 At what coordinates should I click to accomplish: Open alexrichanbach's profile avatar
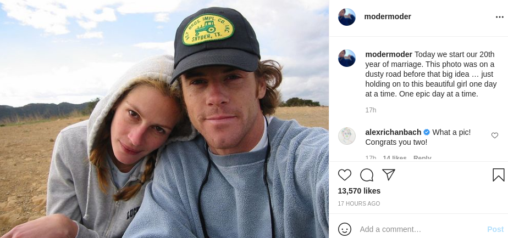click(x=347, y=136)
